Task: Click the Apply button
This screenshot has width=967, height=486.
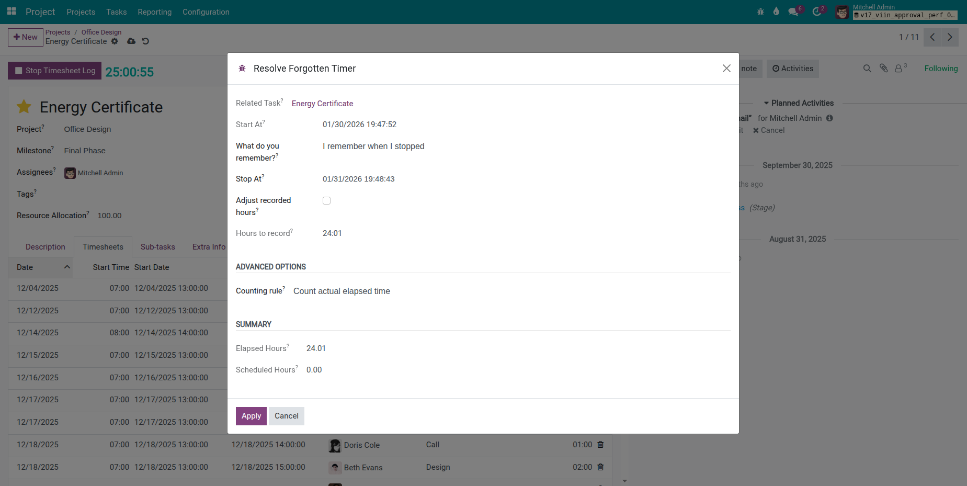Action: click(251, 416)
